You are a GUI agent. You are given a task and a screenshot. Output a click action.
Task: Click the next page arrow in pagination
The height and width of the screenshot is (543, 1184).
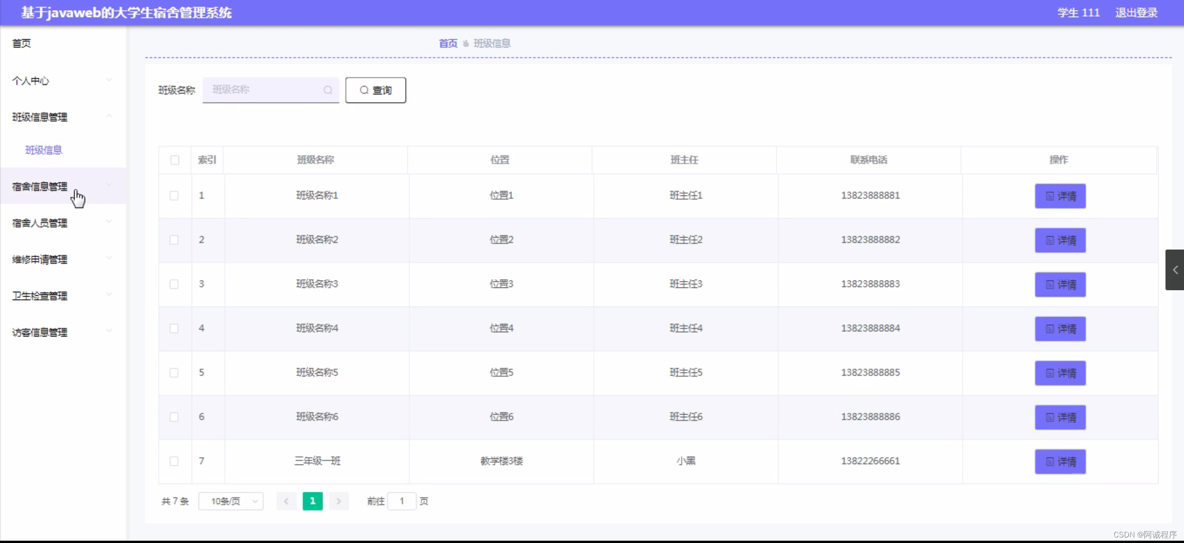(x=338, y=501)
